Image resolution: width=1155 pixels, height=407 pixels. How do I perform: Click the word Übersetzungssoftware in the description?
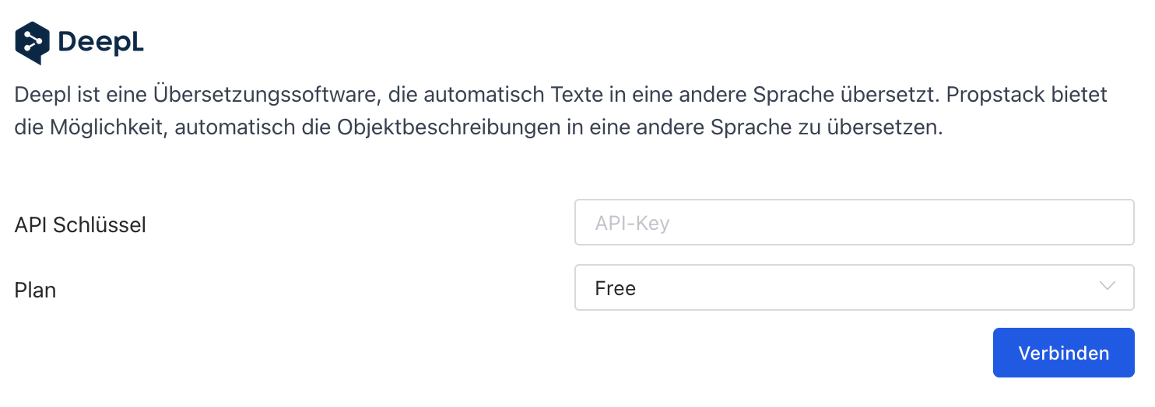303,96
